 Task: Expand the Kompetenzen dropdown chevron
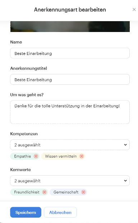125,145
